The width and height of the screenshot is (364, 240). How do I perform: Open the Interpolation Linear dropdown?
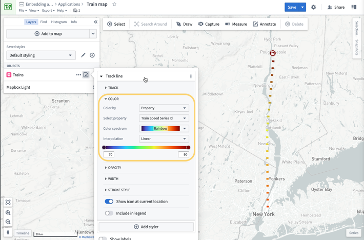(164, 138)
